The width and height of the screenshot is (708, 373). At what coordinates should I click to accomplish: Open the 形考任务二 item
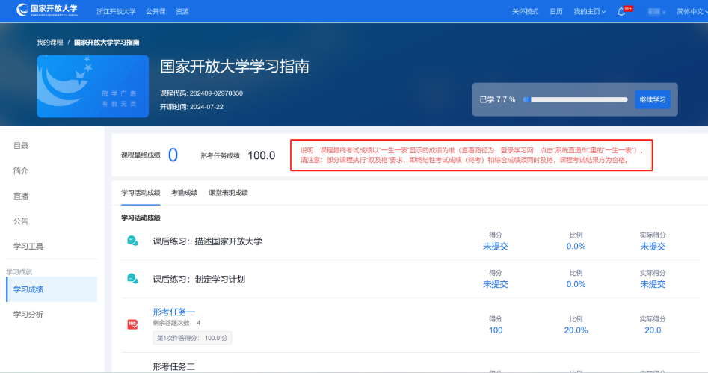tap(174, 367)
